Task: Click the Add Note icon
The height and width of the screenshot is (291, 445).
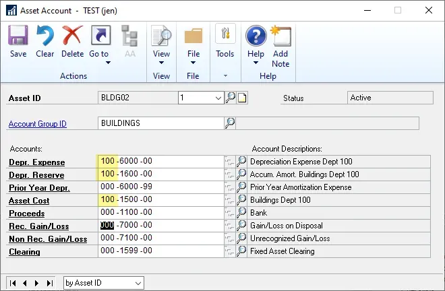Action: (x=280, y=46)
